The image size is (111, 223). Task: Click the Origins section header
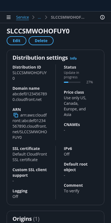point(26,219)
